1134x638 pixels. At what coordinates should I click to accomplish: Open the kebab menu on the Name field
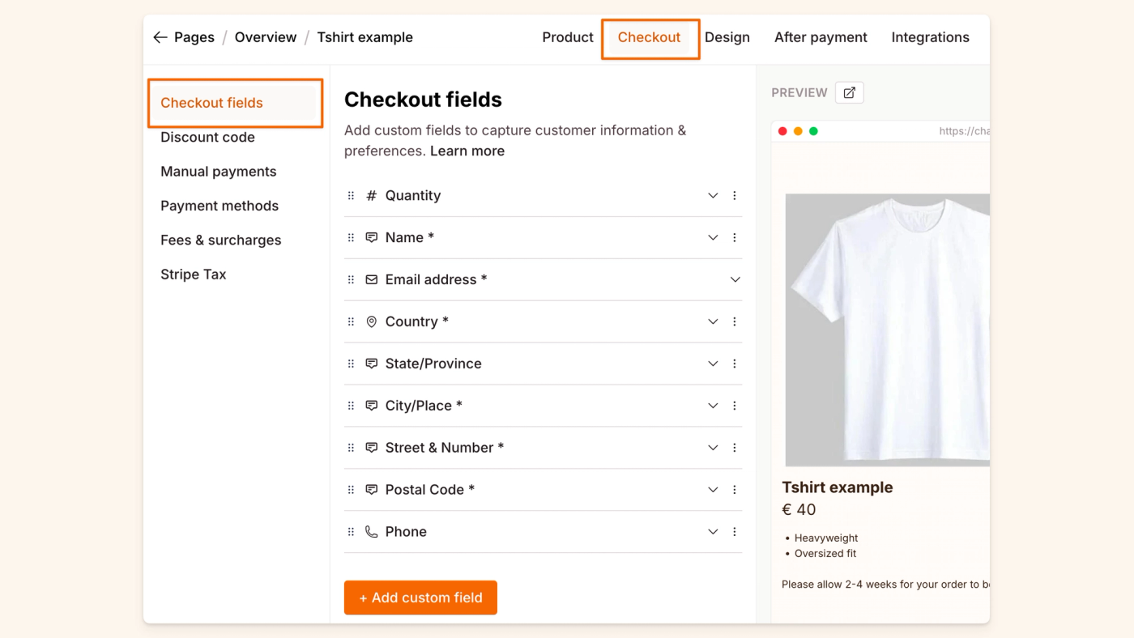tap(735, 237)
